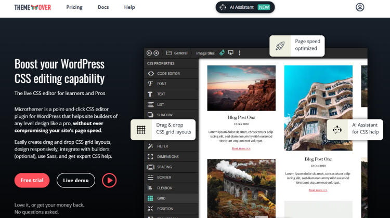Launch the AI Assistant NEW button
Image resolution: width=390 pixels, height=218 pixels.
point(245,7)
